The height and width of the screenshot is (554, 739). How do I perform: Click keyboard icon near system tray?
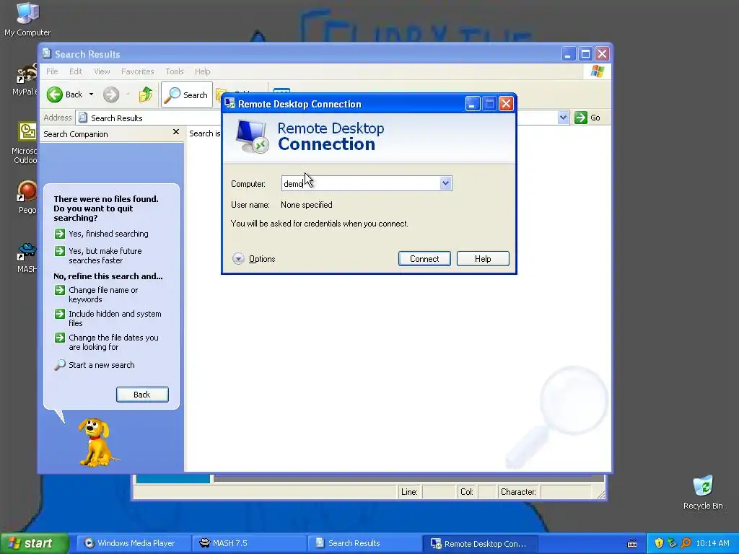point(632,544)
